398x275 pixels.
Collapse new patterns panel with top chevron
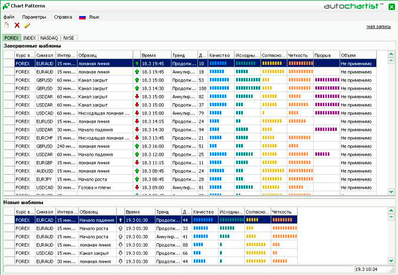[x=390, y=211]
